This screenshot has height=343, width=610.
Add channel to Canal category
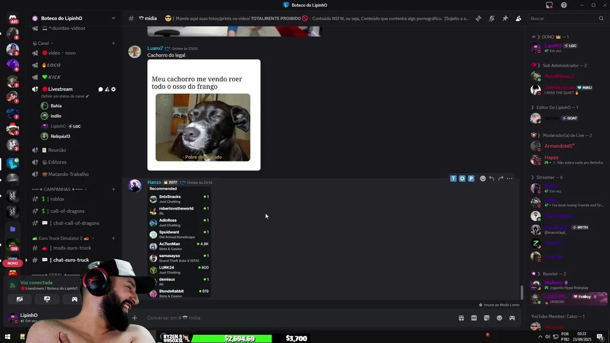tap(113, 43)
